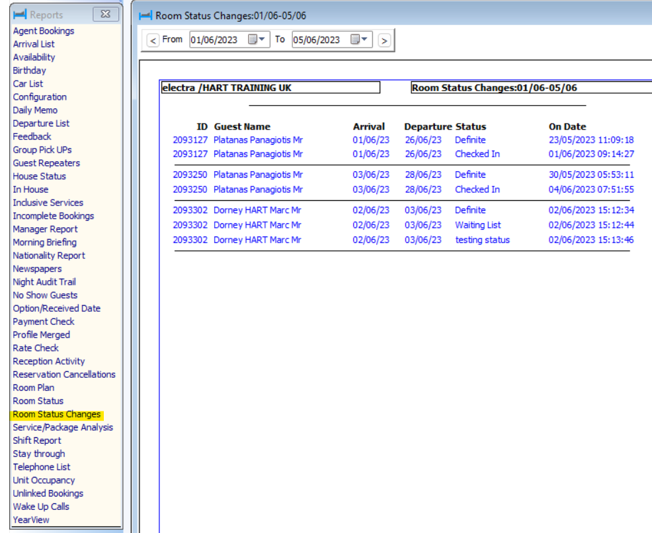Screen dimensions: 652x533
Task: Select highlighted Room Status Changes report
Action: [57, 415]
